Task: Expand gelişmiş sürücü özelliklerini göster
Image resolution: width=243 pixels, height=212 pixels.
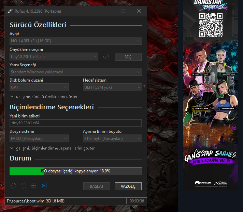Action: 44,97
